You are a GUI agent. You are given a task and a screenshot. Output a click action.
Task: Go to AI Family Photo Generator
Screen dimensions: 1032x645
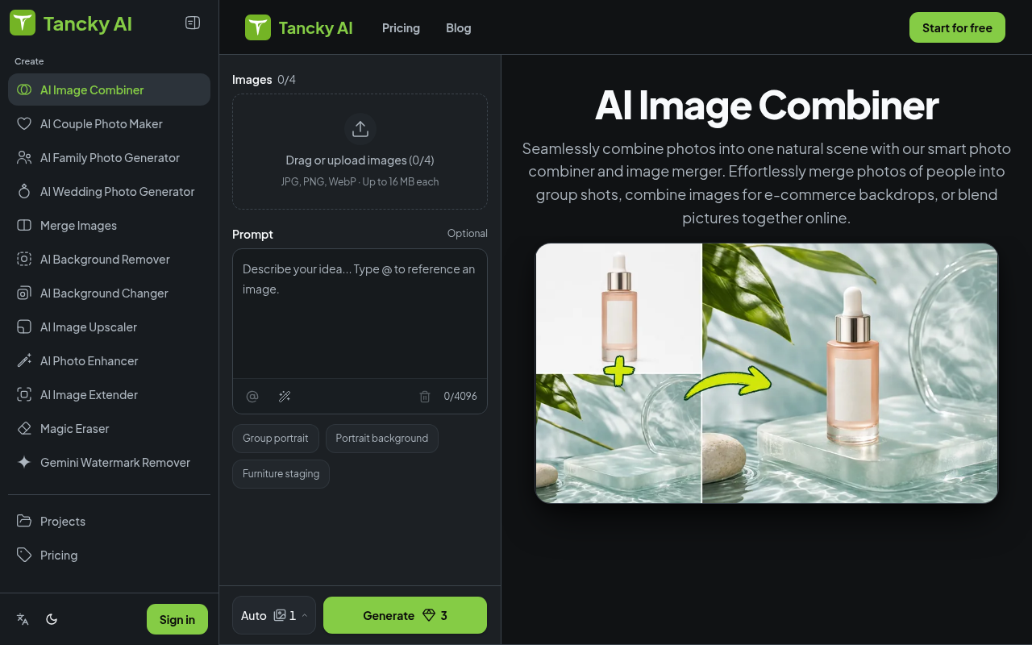pyautogui.click(x=109, y=157)
